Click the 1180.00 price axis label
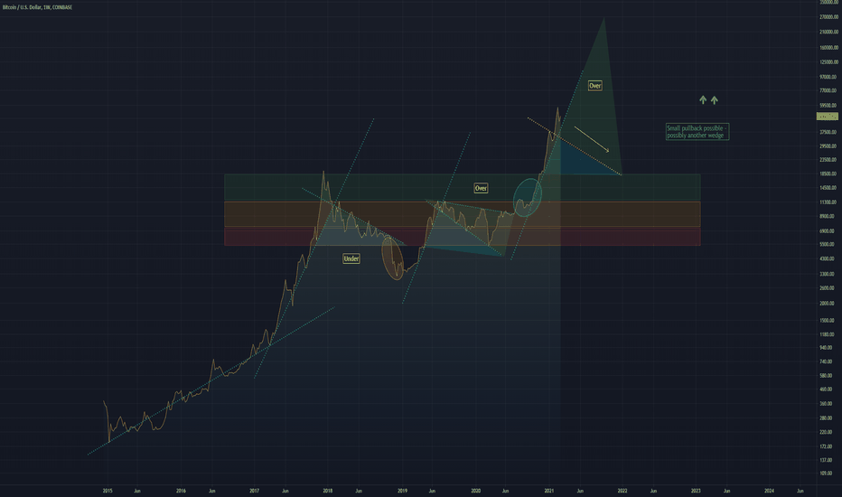Viewport: 842px width, 497px height. click(x=828, y=334)
